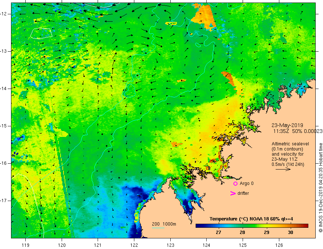Click the 121 longitude axis label
323x249 pixels.
point(98,245)
